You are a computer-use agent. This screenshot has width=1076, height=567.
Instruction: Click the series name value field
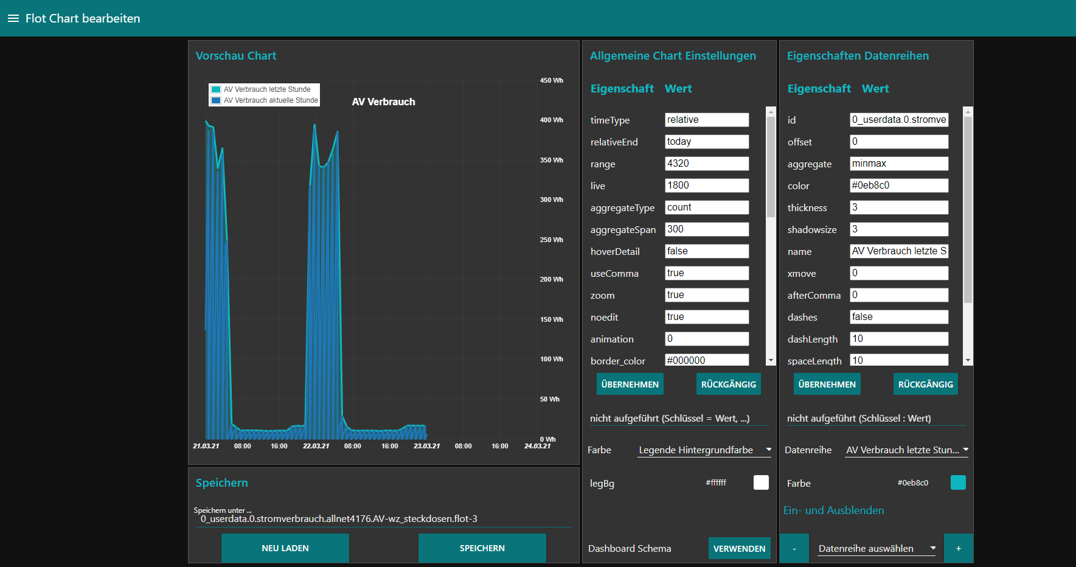pyautogui.click(x=899, y=251)
